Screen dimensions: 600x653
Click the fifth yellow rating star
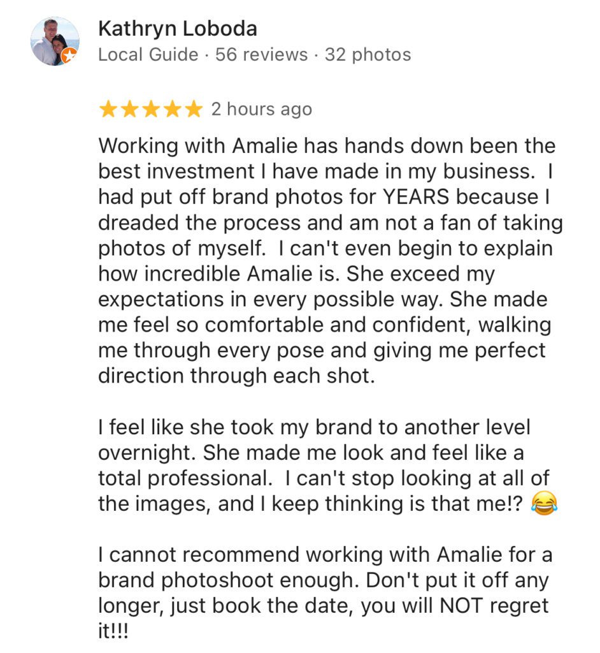point(192,110)
